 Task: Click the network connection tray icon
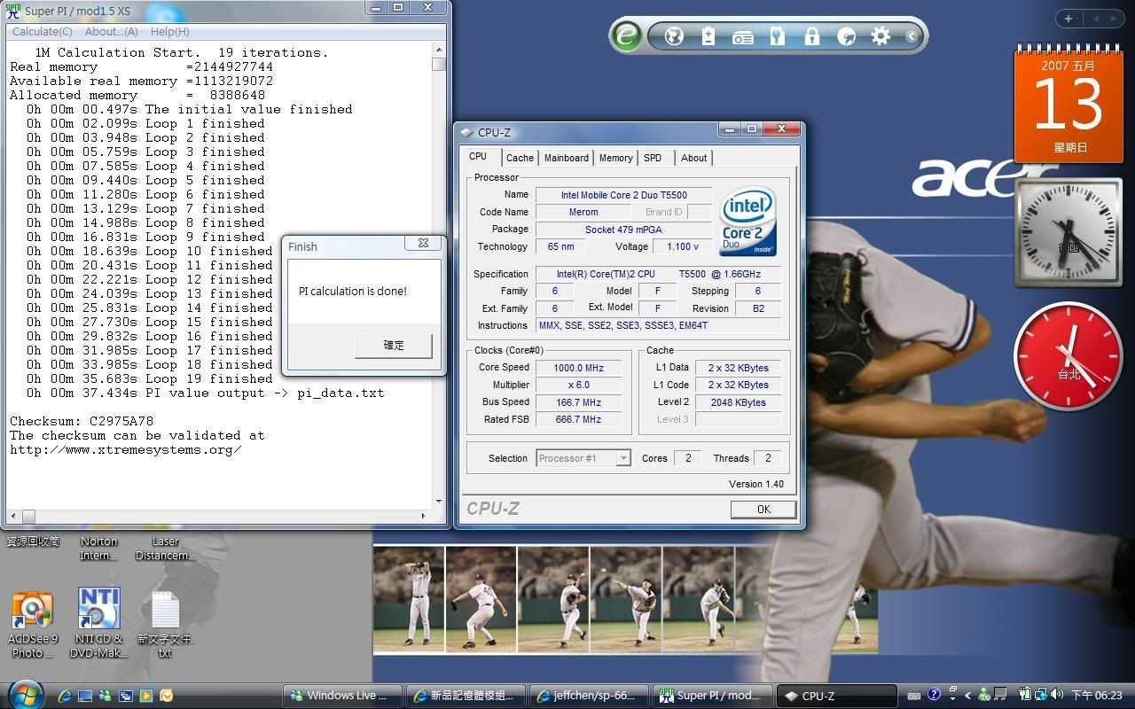click(x=1042, y=696)
